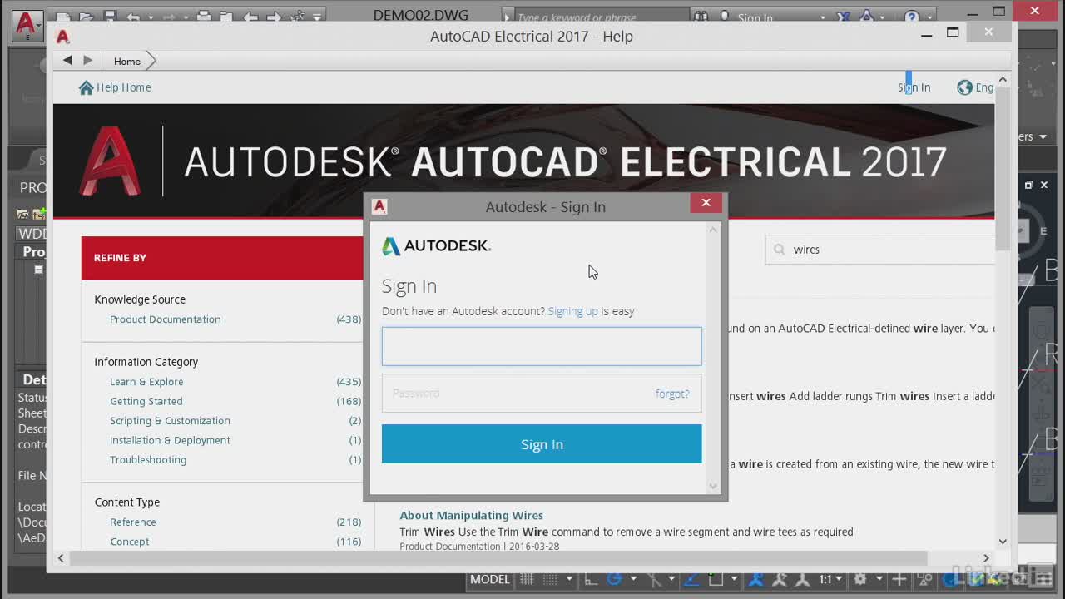Go forward using the Help forward arrow

click(87, 60)
